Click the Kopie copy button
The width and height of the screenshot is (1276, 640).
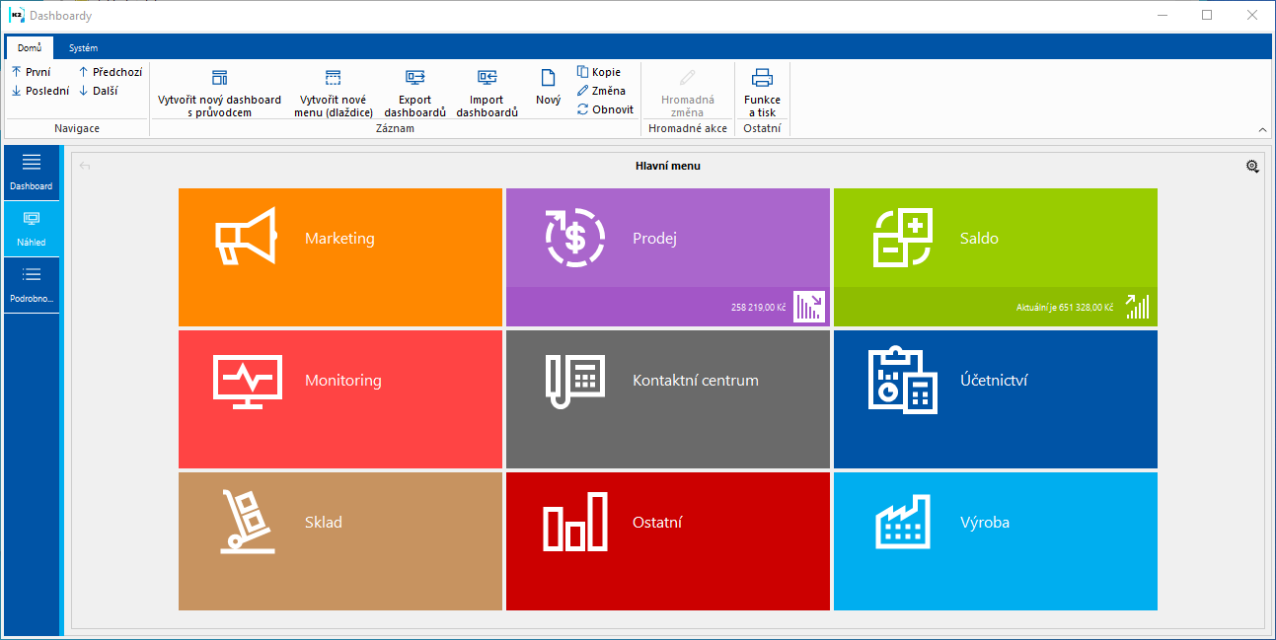(599, 72)
